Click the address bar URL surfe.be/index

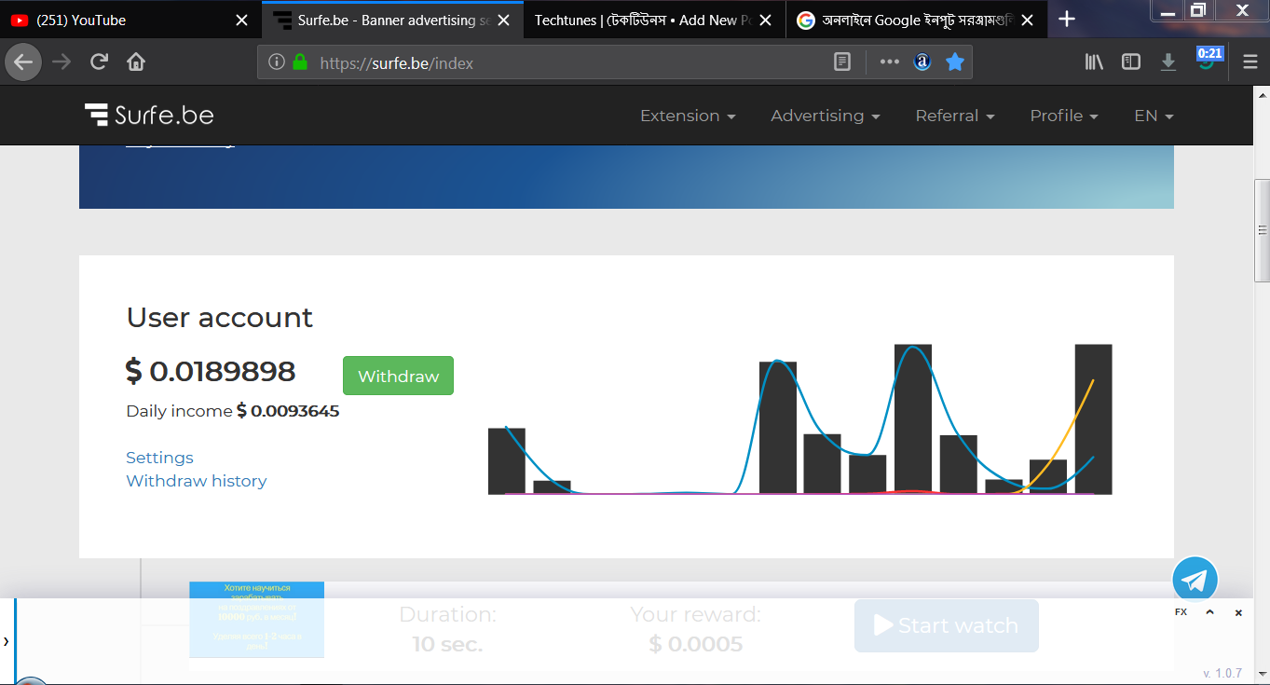397,62
